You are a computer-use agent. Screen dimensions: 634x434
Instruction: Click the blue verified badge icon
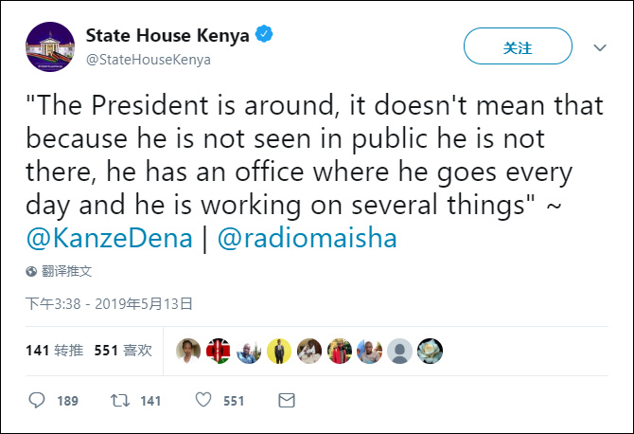[267, 36]
